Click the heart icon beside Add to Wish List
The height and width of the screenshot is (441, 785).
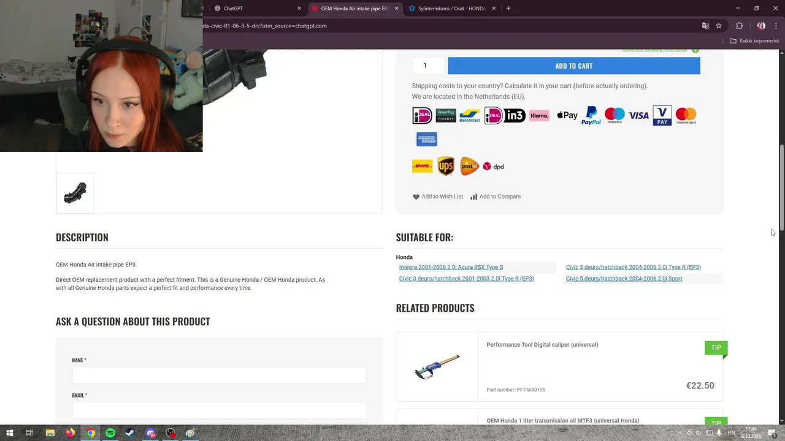tap(416, 197)
